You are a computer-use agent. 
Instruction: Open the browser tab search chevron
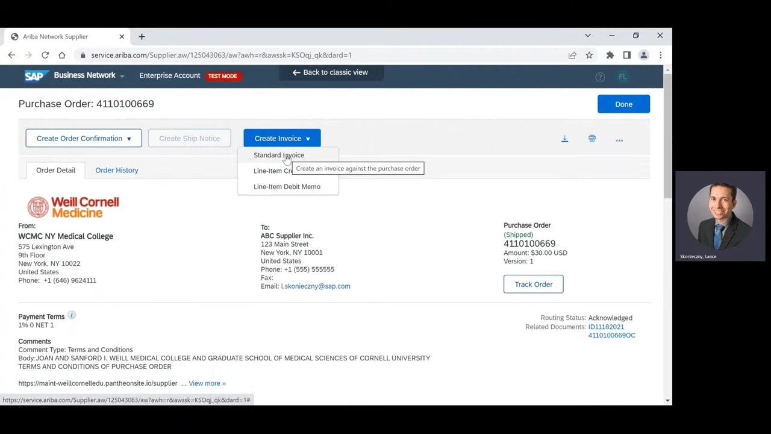click(x=588, y=36)
